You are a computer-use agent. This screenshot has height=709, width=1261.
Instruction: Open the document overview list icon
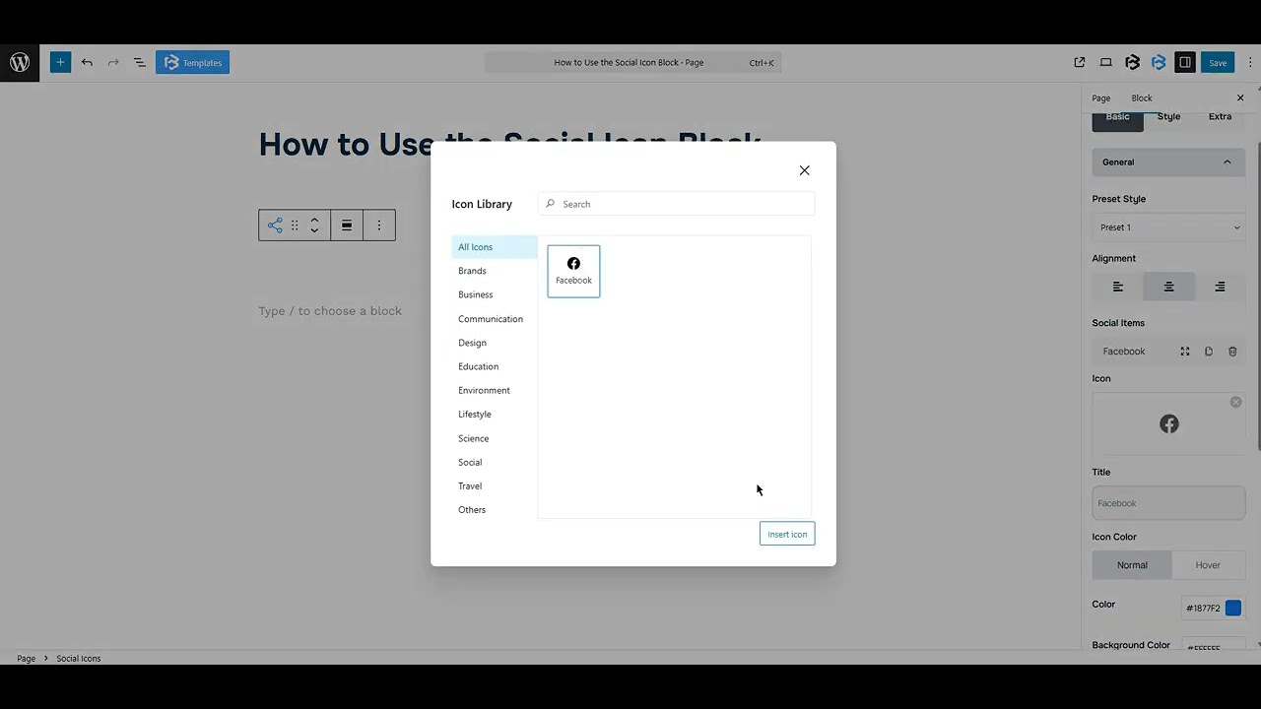pos(139,62)
